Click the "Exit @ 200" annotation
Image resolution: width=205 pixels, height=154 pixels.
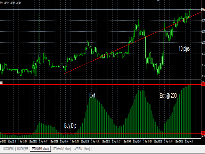click(168, 95)
